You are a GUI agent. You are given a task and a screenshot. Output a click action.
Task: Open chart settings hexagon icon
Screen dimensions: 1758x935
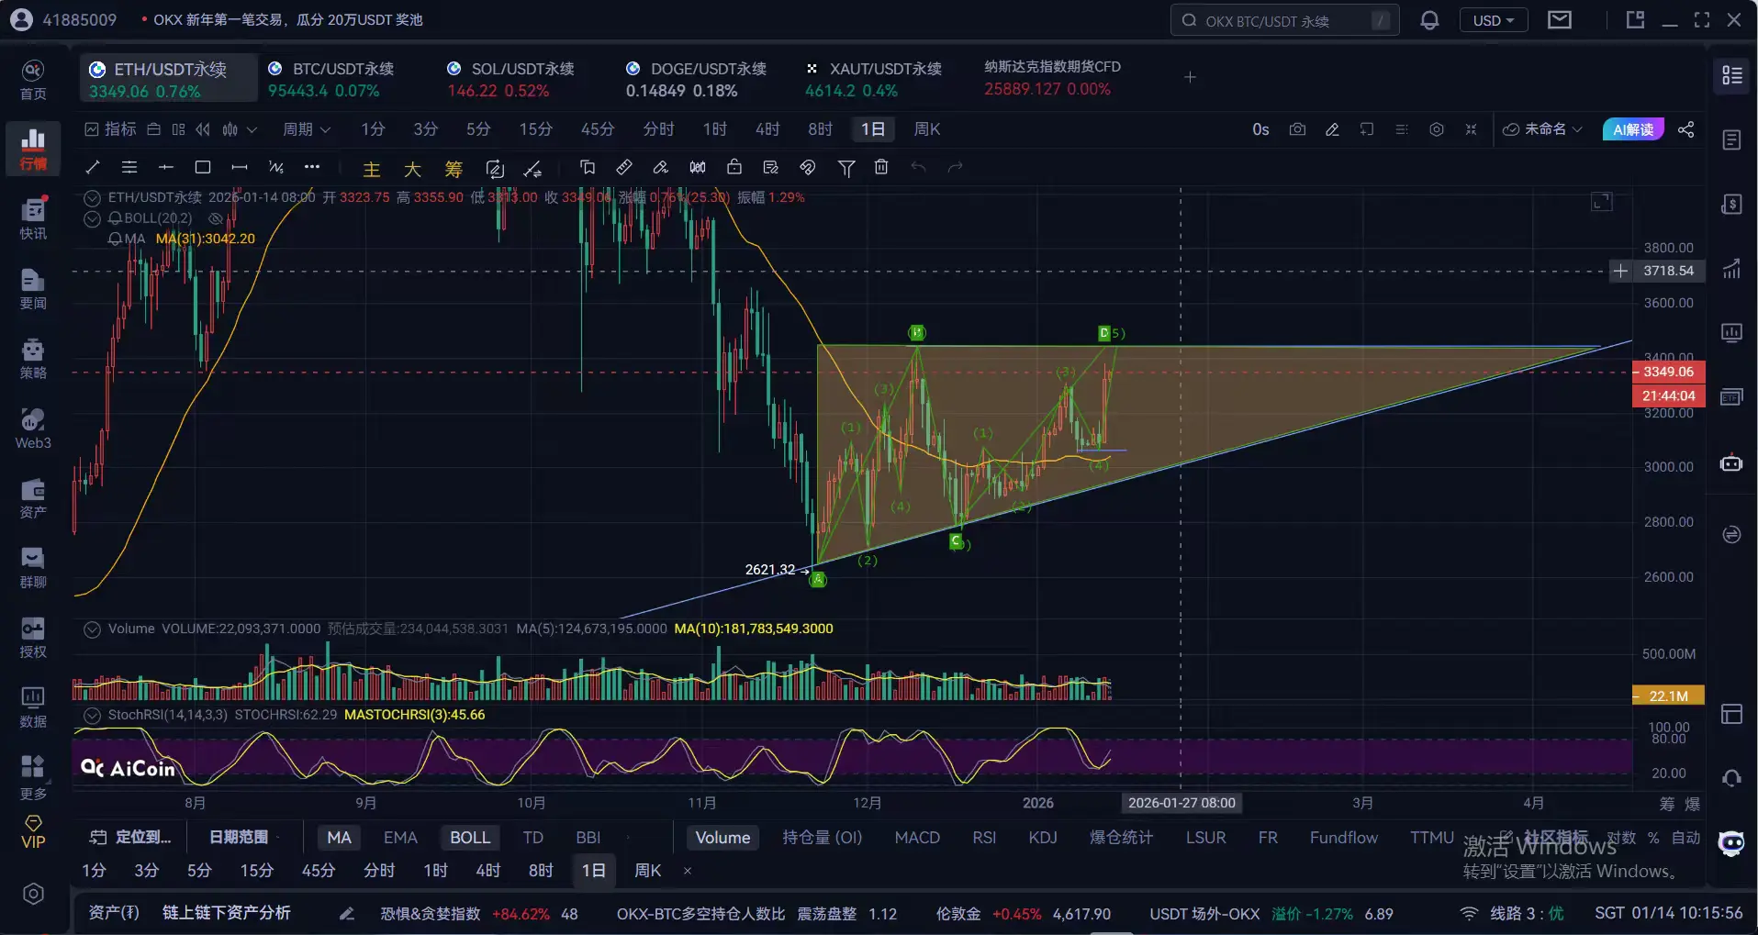pos(1437,129)
